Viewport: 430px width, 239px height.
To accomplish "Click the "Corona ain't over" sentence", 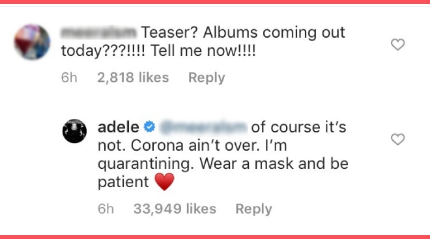I will tap(195, 145).
